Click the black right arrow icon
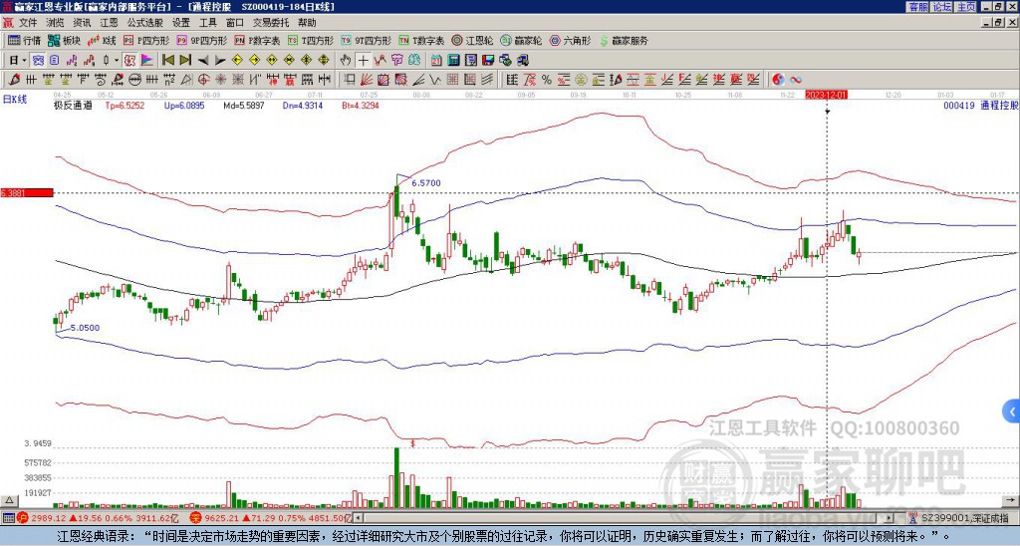This screenshot has height=546, width=1020. [220, 61]
